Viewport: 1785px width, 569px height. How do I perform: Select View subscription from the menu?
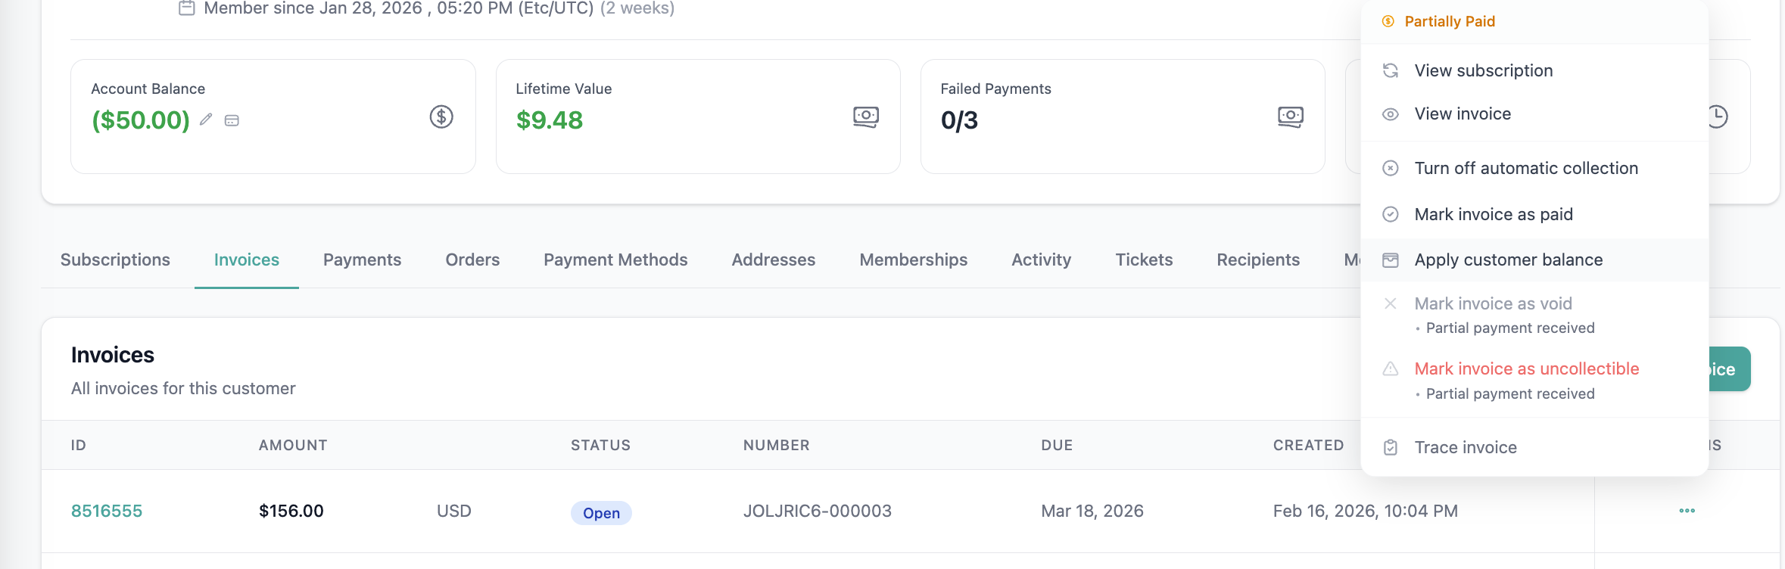[1483, 70]
